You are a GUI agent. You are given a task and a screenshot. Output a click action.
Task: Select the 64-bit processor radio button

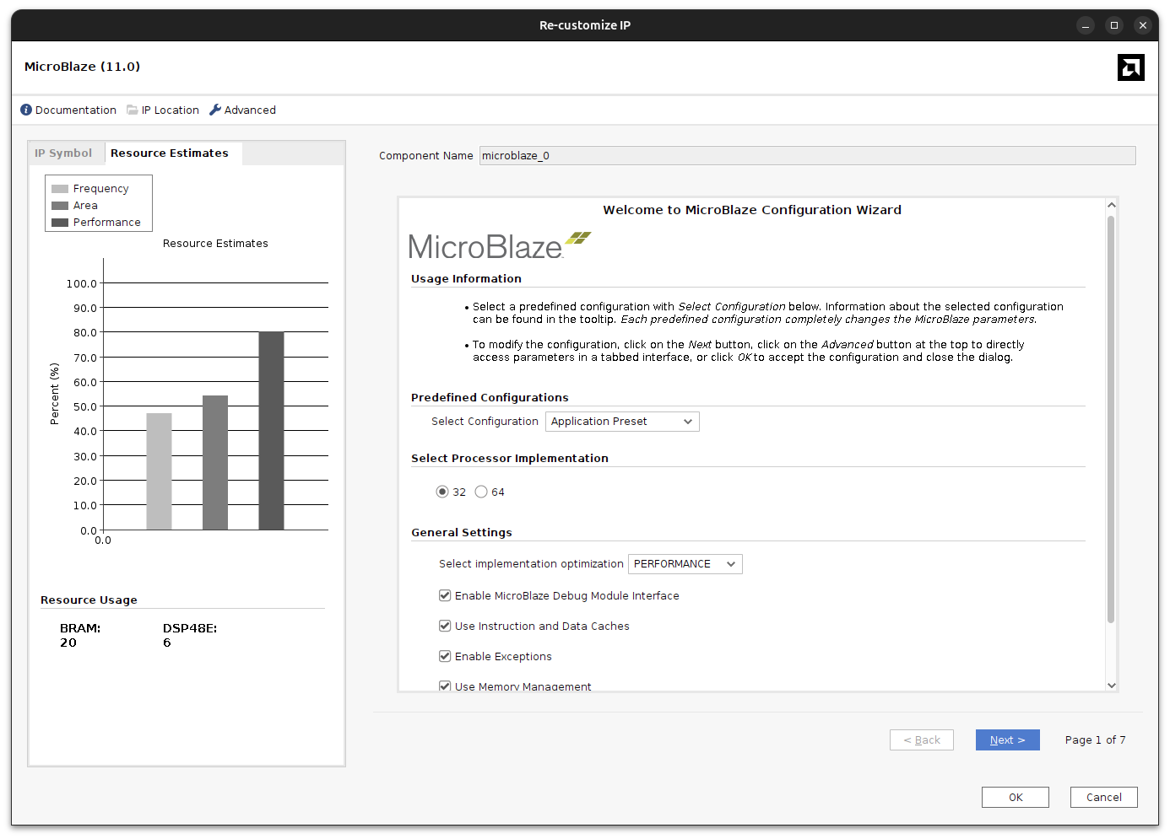(x=481, y=492)
